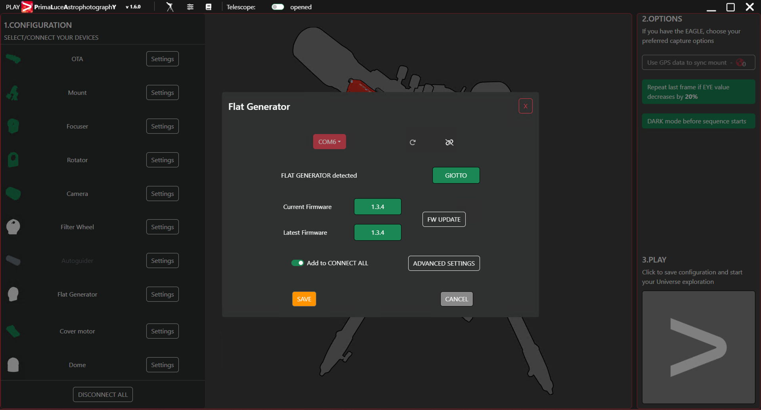Image resolution: width=761 pixels, height=410 pixels.
Task: Open Settings for Flat Generator
Action: click(163, 294)
